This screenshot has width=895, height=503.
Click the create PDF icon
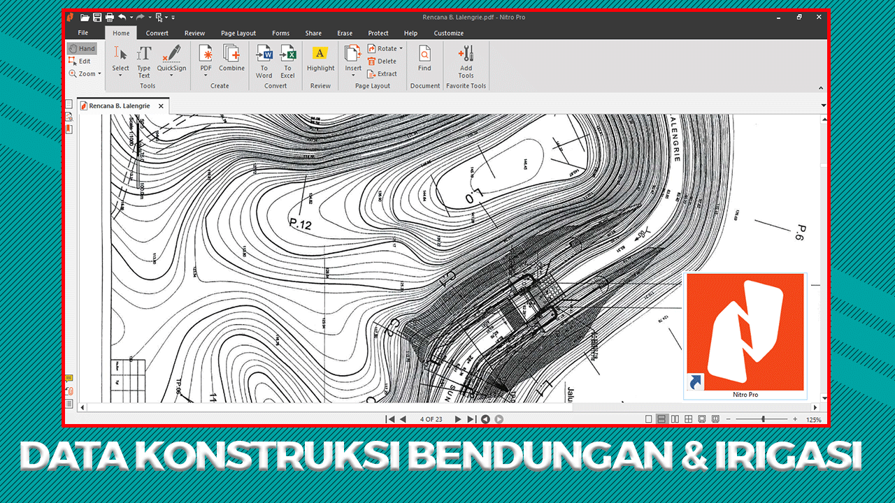click(206, 53)
